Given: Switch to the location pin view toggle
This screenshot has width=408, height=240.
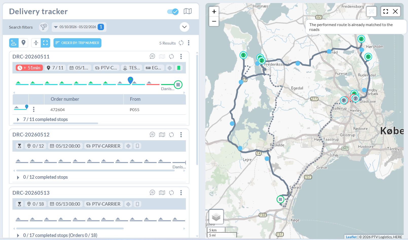Looking at the screenshot, I should 23,43.
